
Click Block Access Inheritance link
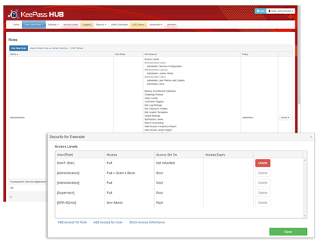[147, 222]
